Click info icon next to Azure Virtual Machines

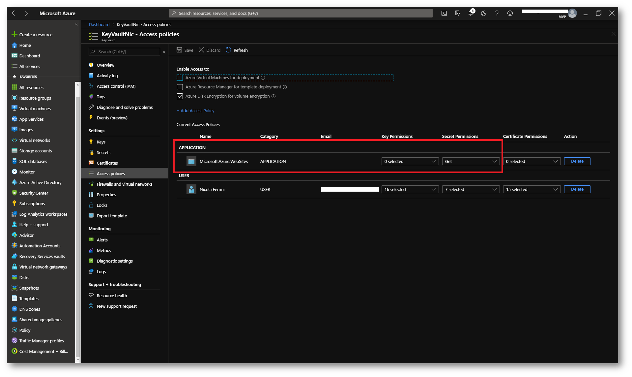click(263, 78)
